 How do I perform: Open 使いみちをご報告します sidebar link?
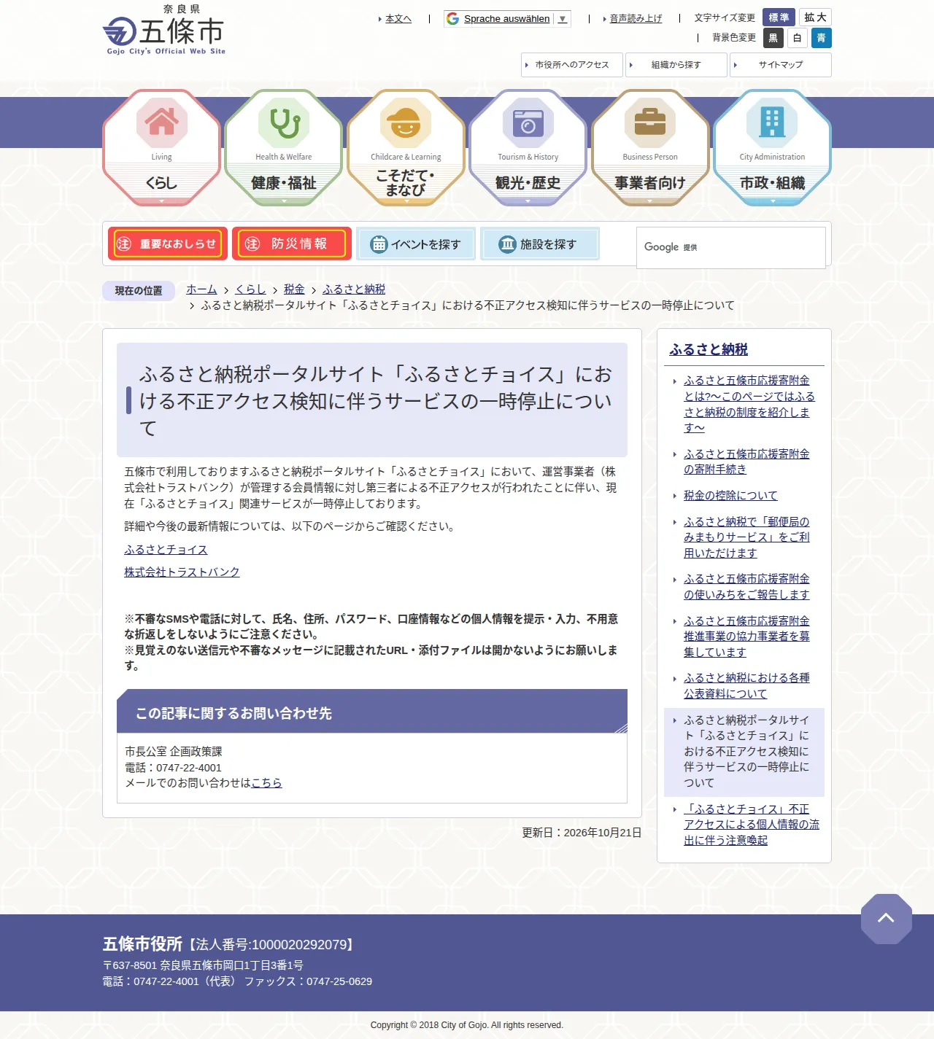pyautogui.click(x=746, y=587)
